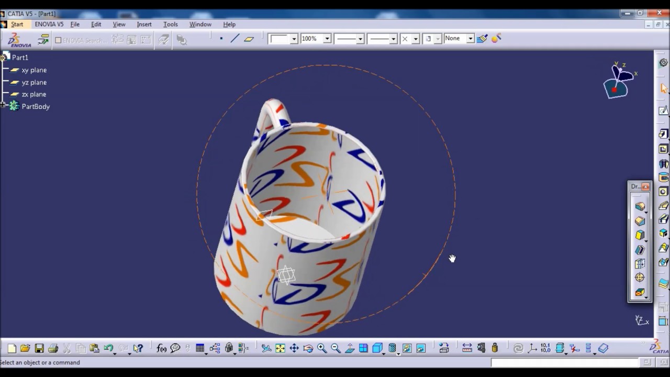The image size is (670, 377).
Task: Open the File menu
Action: 75,24
